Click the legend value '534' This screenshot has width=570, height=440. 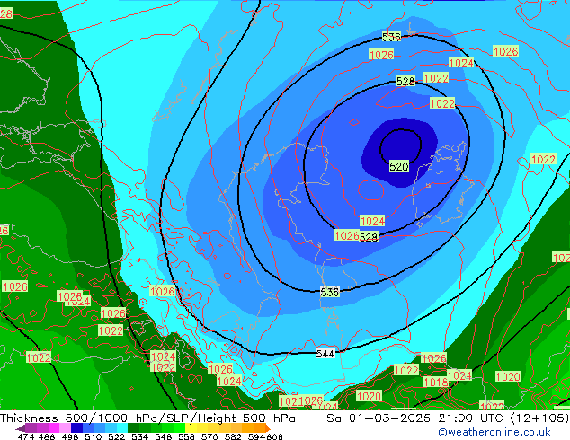point(140,436)
